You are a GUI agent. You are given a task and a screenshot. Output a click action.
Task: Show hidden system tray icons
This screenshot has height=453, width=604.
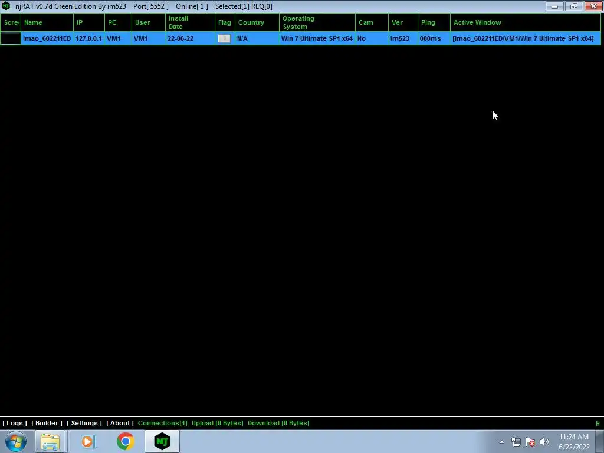pos(501,442)
